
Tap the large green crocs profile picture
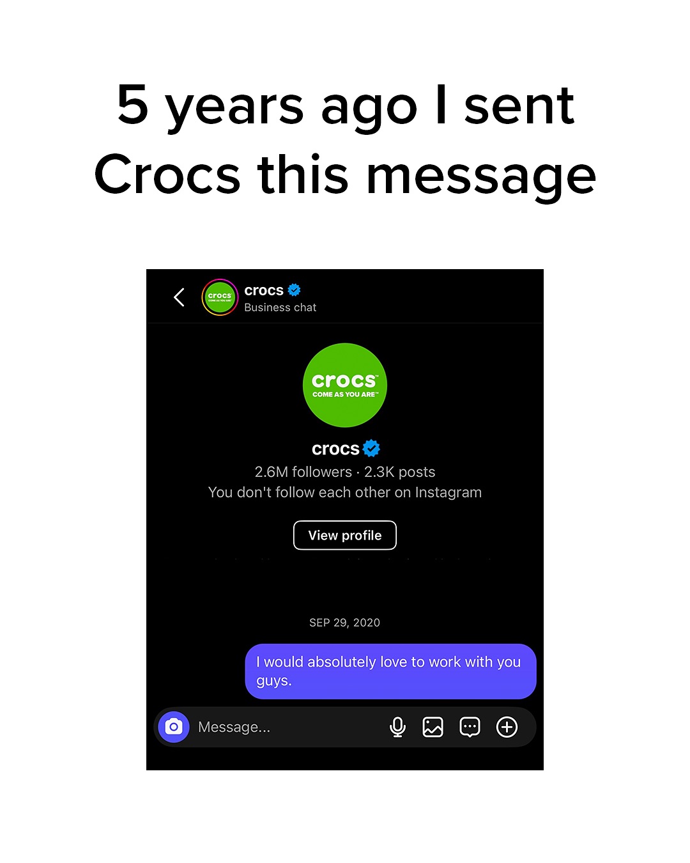coord(345,385)
